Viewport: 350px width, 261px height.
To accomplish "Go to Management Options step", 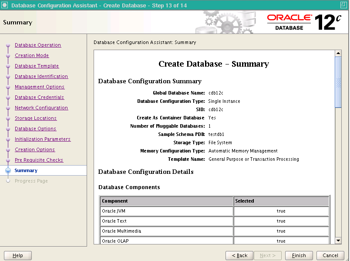I will pyautogui.click(x=40, y=87).
